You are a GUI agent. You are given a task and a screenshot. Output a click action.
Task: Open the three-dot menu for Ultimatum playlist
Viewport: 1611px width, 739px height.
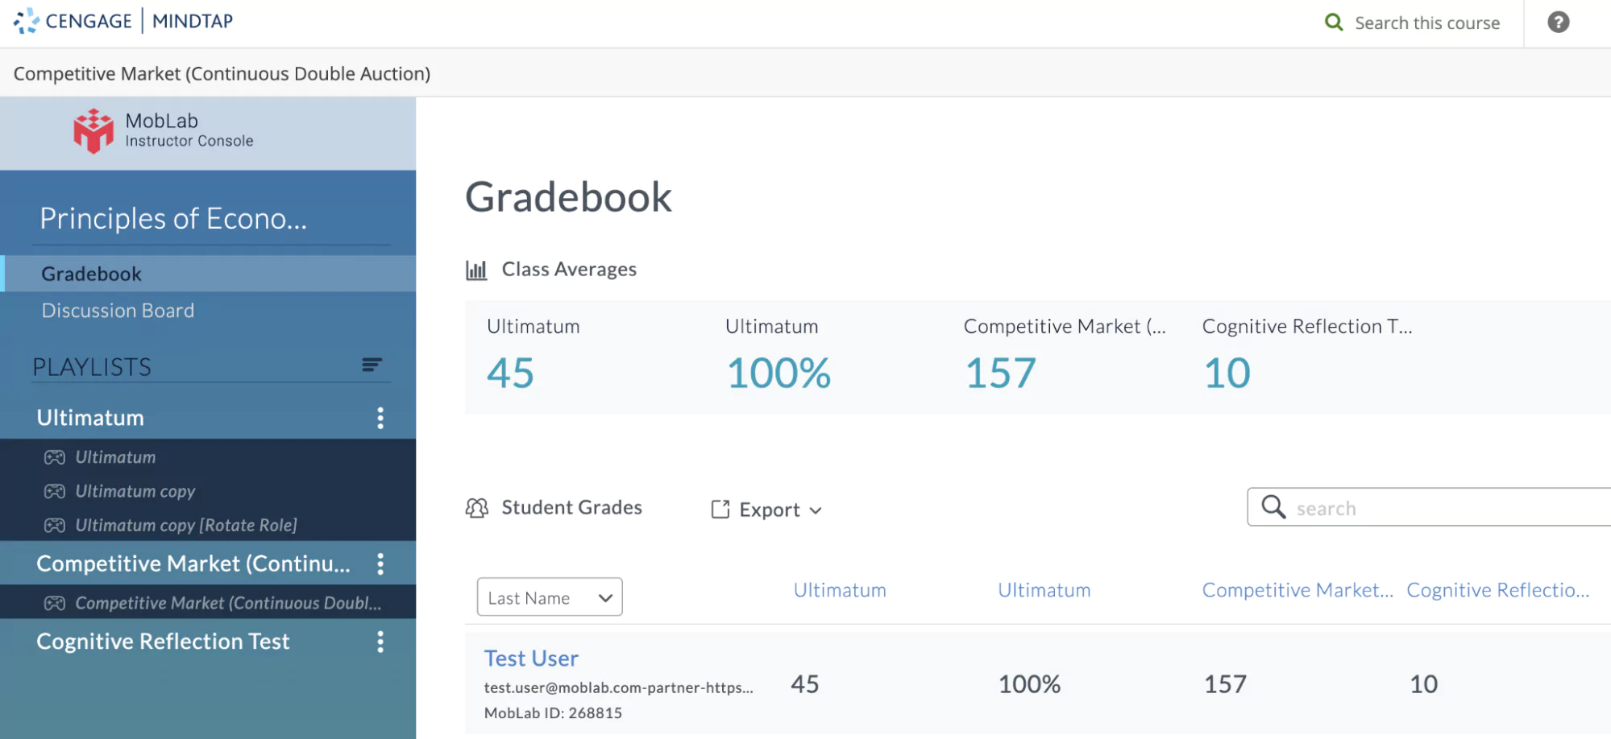click(380, 418)
